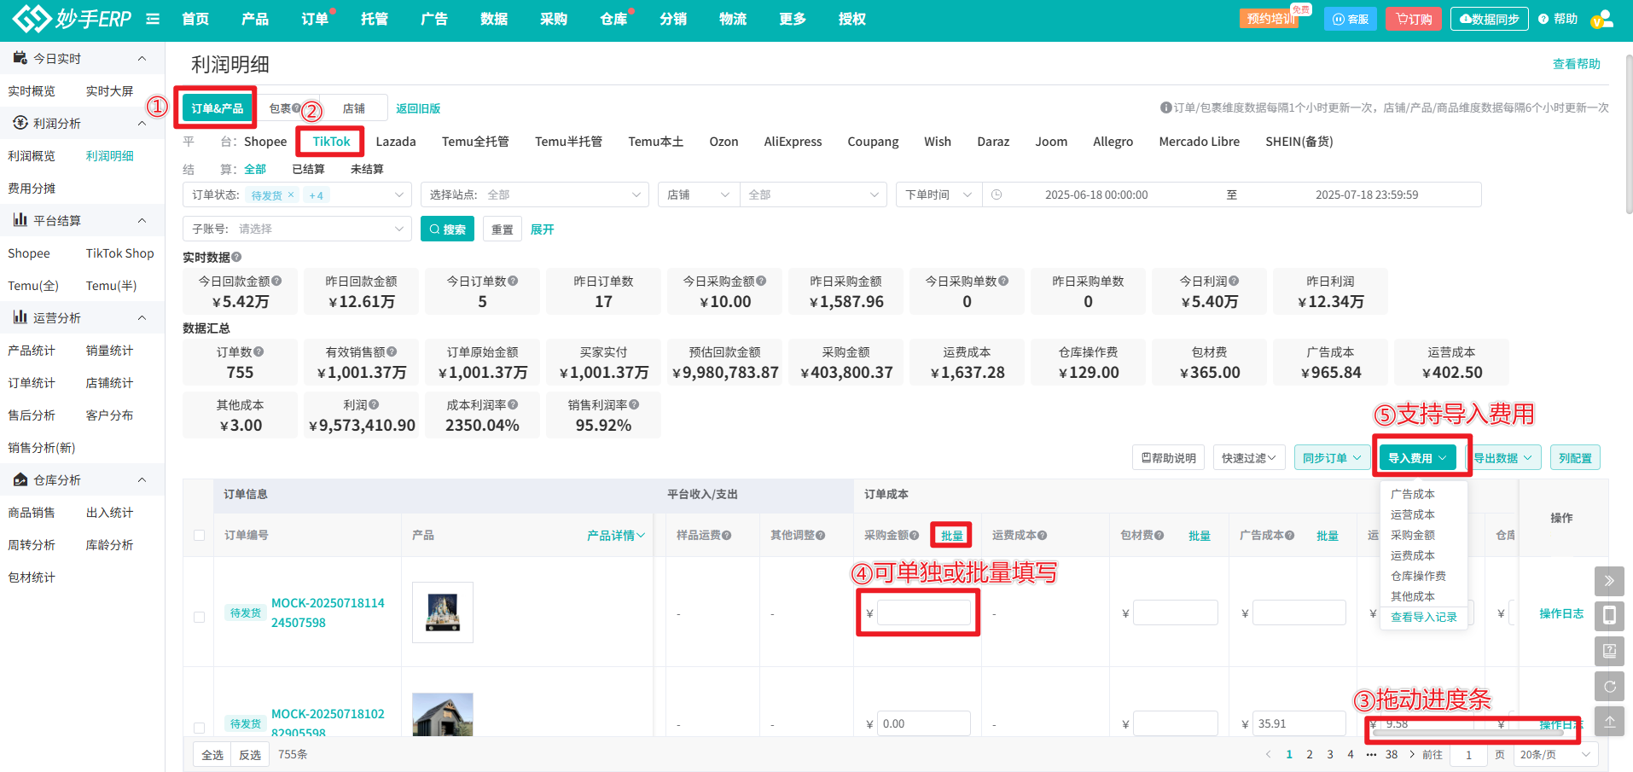
Task: Collapse the 平台结算 sidebar section
Action: (142, 220)
